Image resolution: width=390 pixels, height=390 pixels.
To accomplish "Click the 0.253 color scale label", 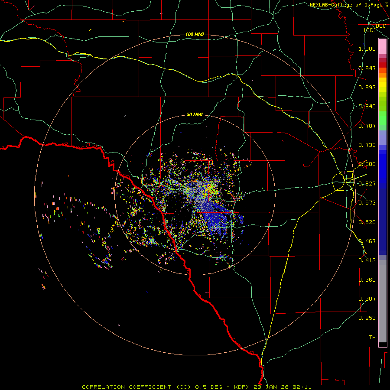I will coord(367,318).
